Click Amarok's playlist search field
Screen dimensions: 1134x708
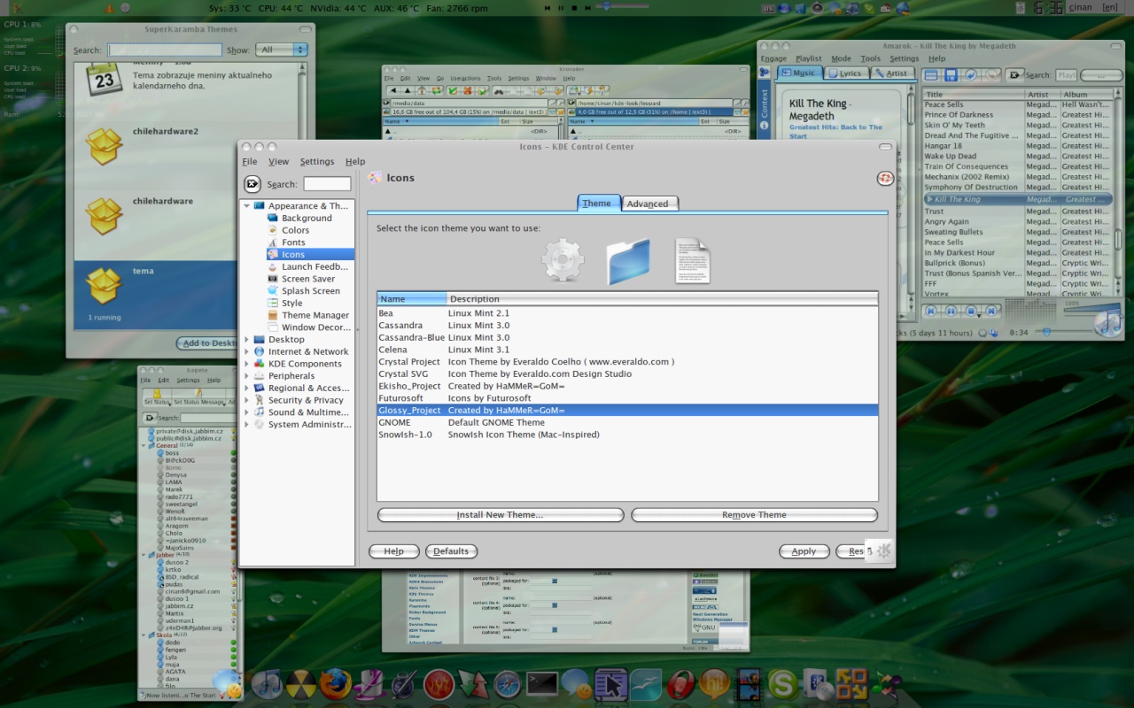tap(1067, 75)
